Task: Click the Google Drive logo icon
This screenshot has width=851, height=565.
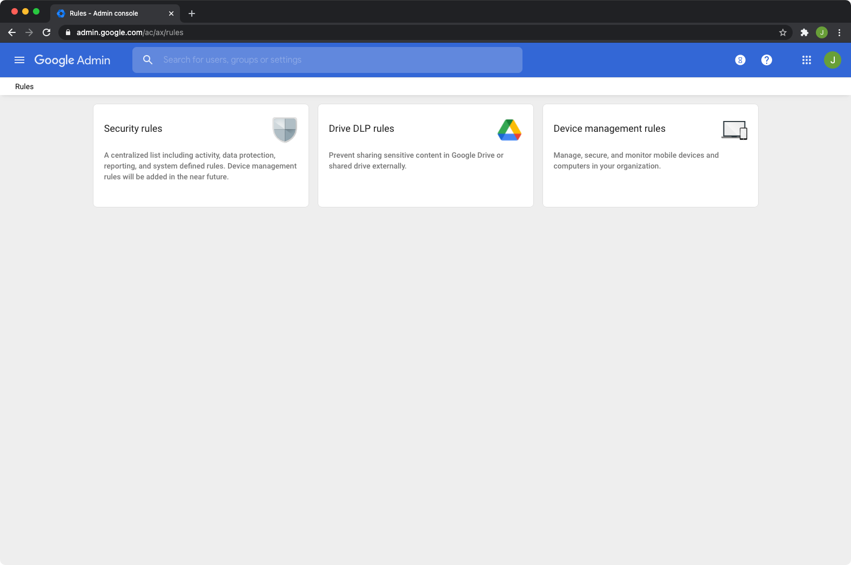Action: click(x=510, y=130)
